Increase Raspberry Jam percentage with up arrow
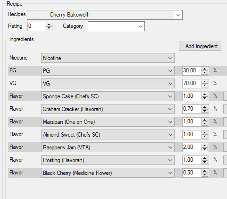227x199 pixels. (x=205, y=146)
